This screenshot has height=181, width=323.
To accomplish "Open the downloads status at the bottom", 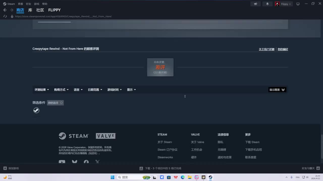I will pyautogui.click(x=160, y=168).
